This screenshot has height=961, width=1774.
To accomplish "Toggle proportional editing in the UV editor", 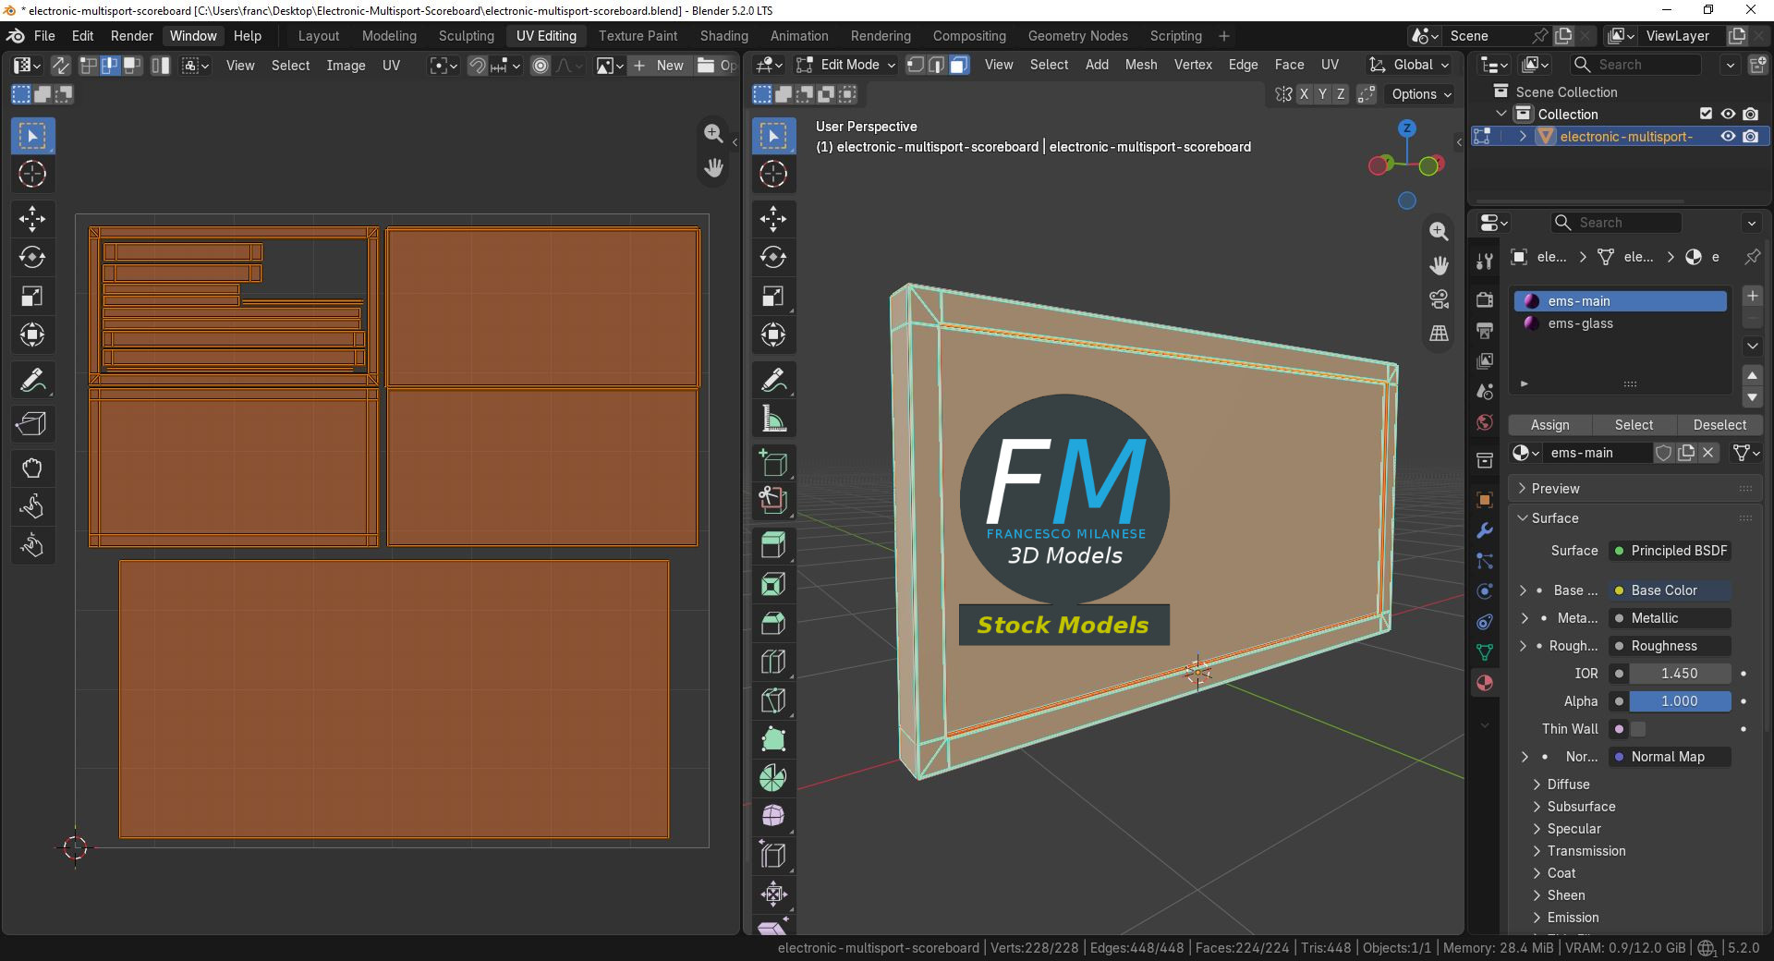I will click(541, 66).
